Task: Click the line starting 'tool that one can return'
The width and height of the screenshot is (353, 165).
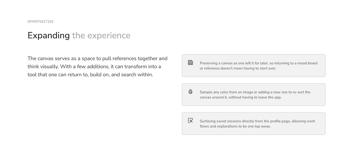Action: coord(90,75)
